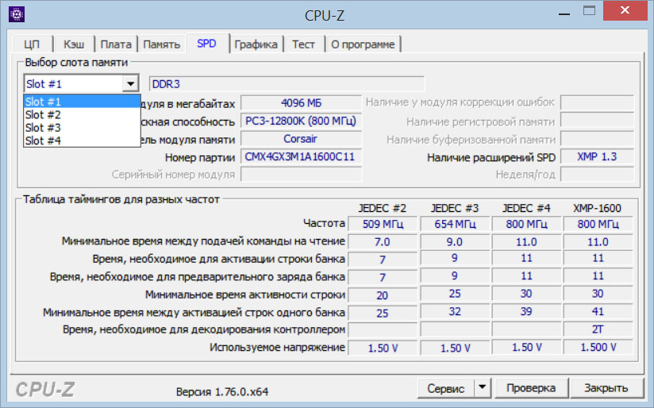Click the Corsair manufacturer field
The image size is (654, 408).
click(x=301, y=139)
